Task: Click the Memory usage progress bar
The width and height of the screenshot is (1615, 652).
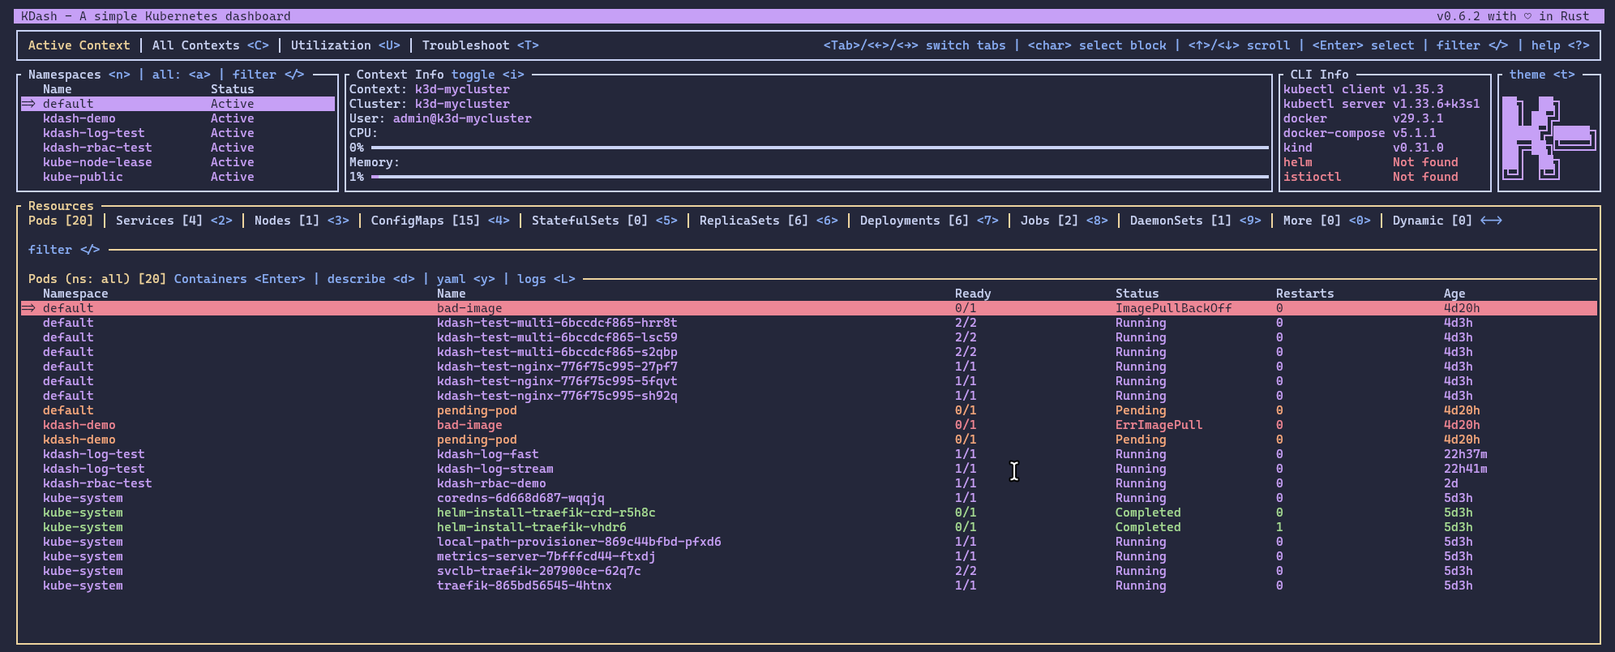Action: [820, 177]
